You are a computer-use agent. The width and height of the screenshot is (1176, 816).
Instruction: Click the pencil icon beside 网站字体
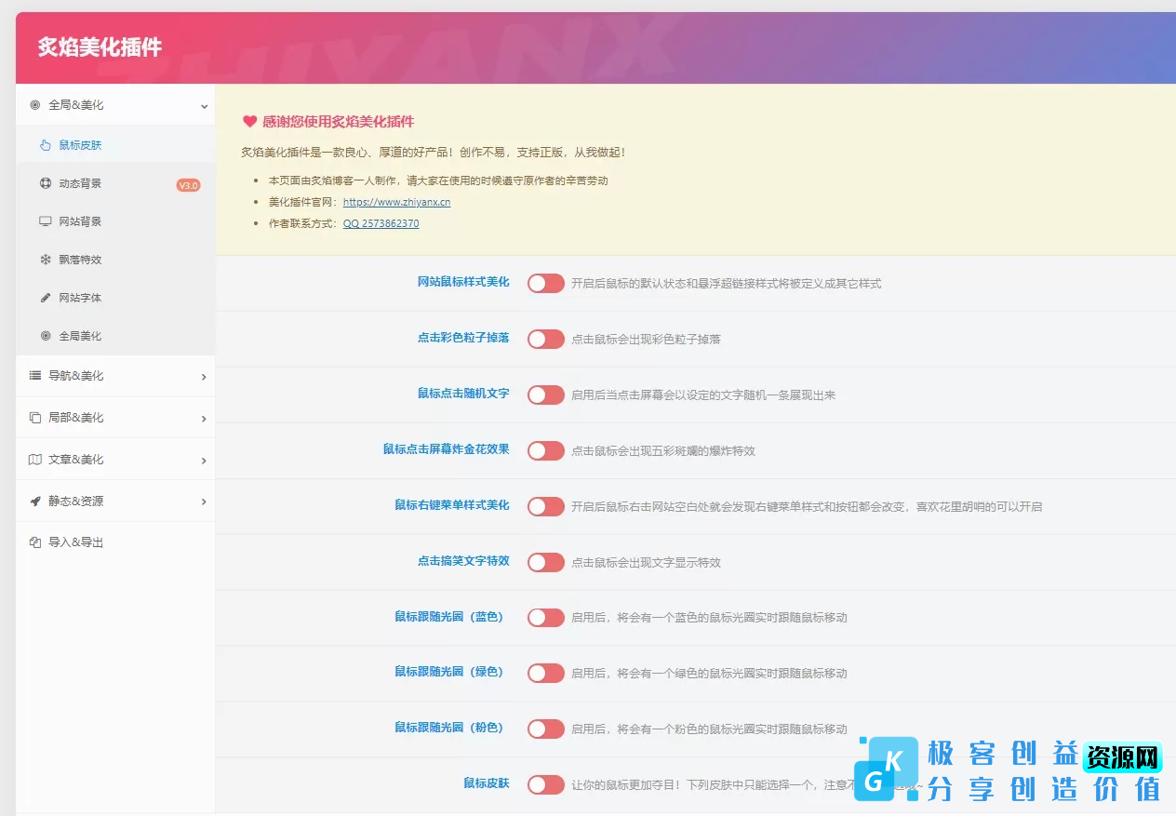click(45, 298)
